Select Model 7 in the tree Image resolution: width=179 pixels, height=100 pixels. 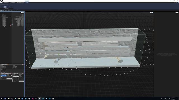coord(4,24)
